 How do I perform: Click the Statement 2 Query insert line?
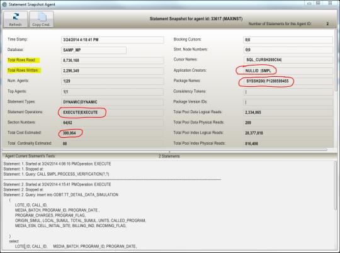[61, 194]
